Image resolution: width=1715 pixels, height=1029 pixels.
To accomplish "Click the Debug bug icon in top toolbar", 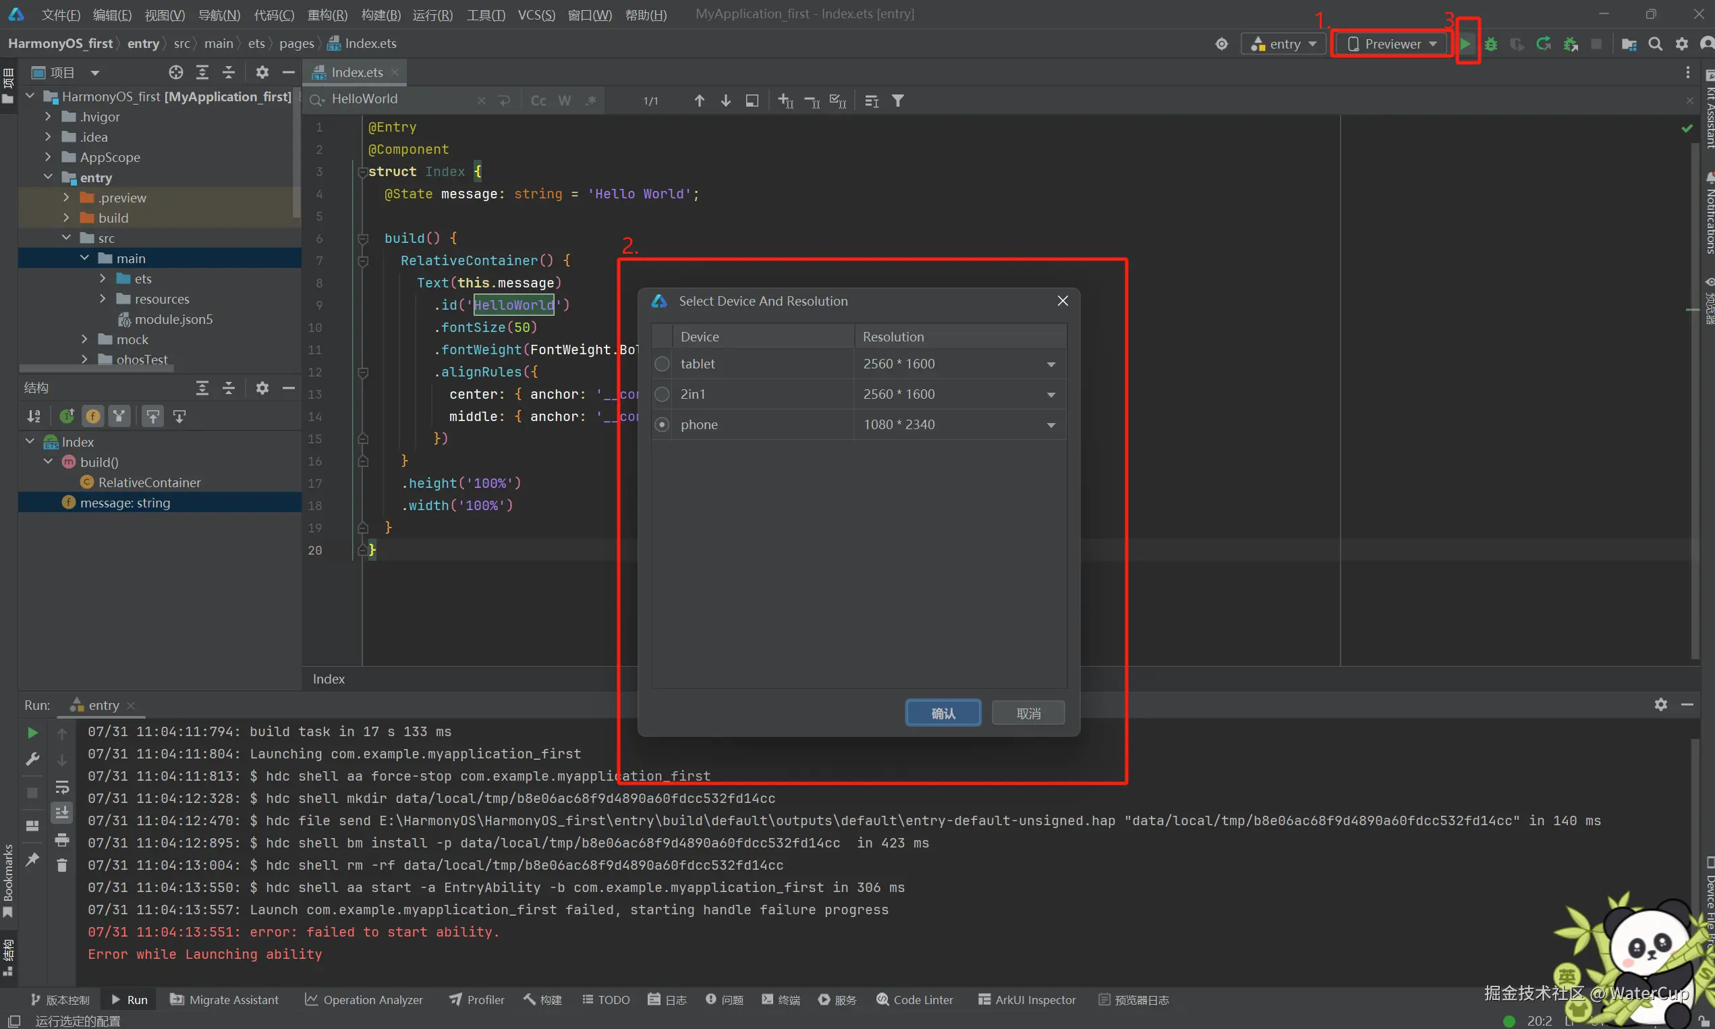I will point(1491,44).
